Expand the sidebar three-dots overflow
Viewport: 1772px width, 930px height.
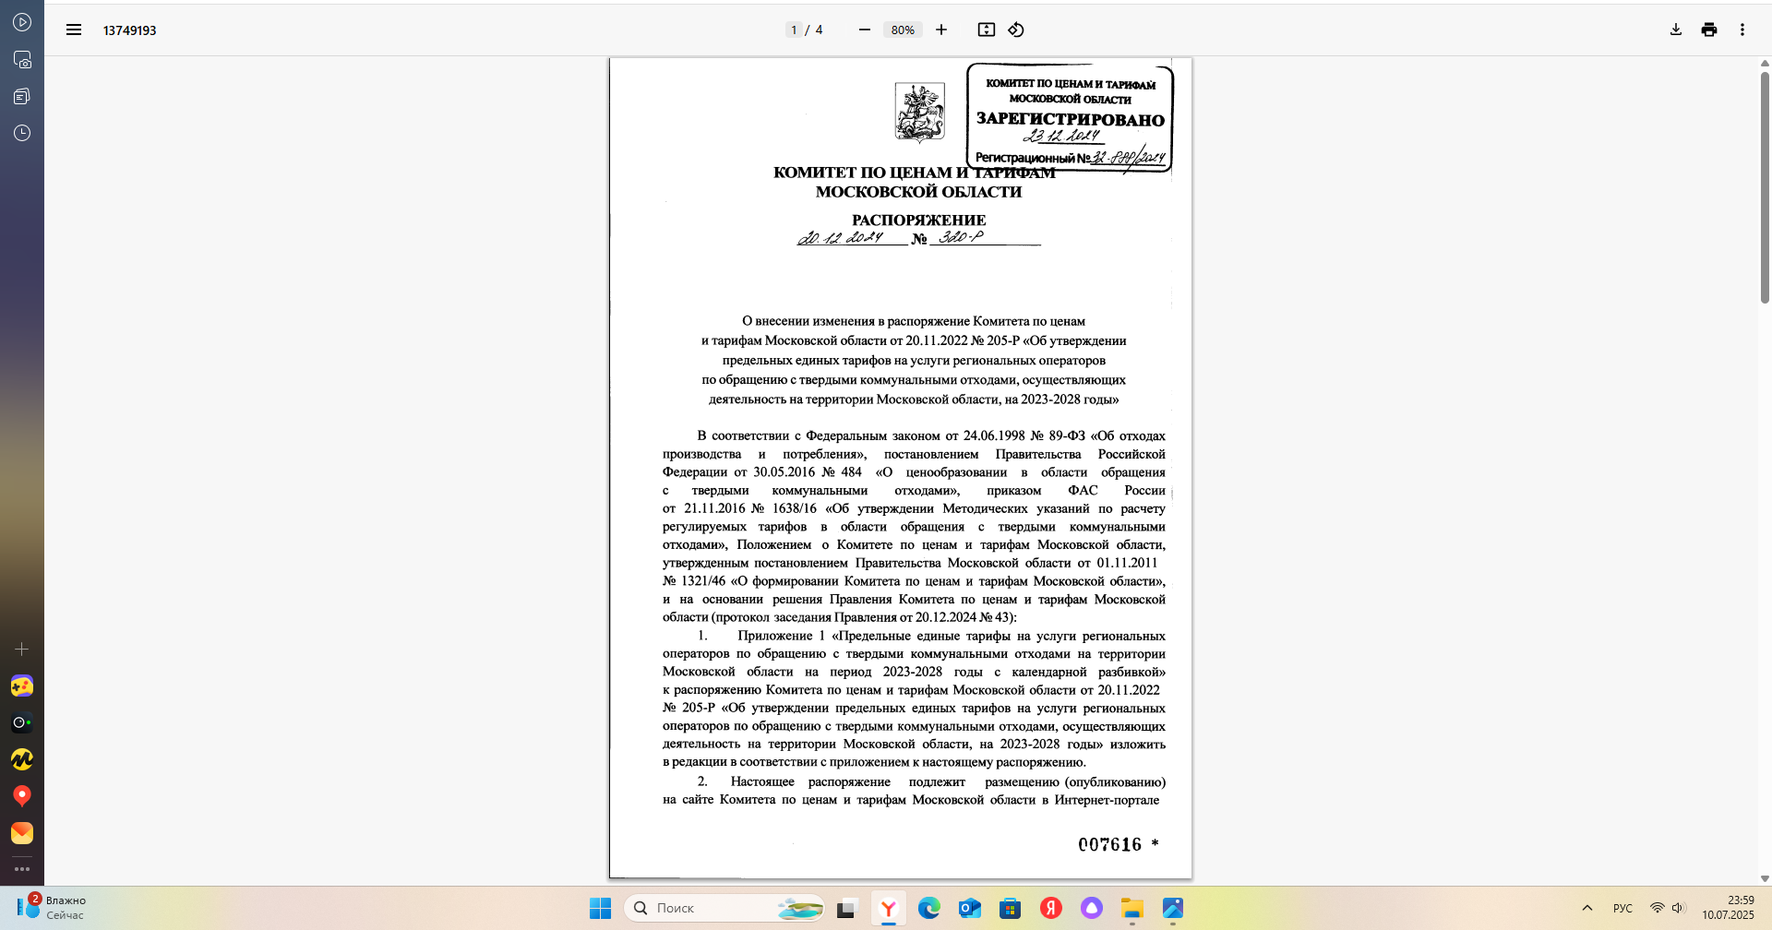[x=22, y=869]
